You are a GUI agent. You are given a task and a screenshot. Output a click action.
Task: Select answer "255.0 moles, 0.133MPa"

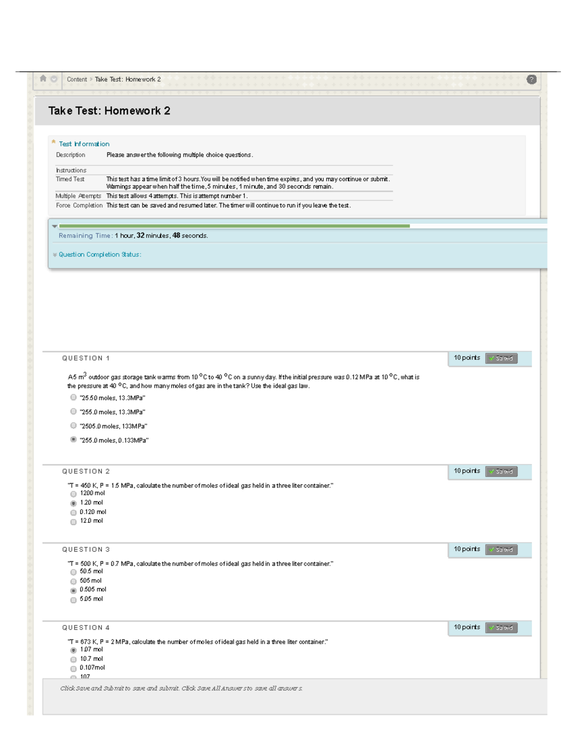(73, 439)
